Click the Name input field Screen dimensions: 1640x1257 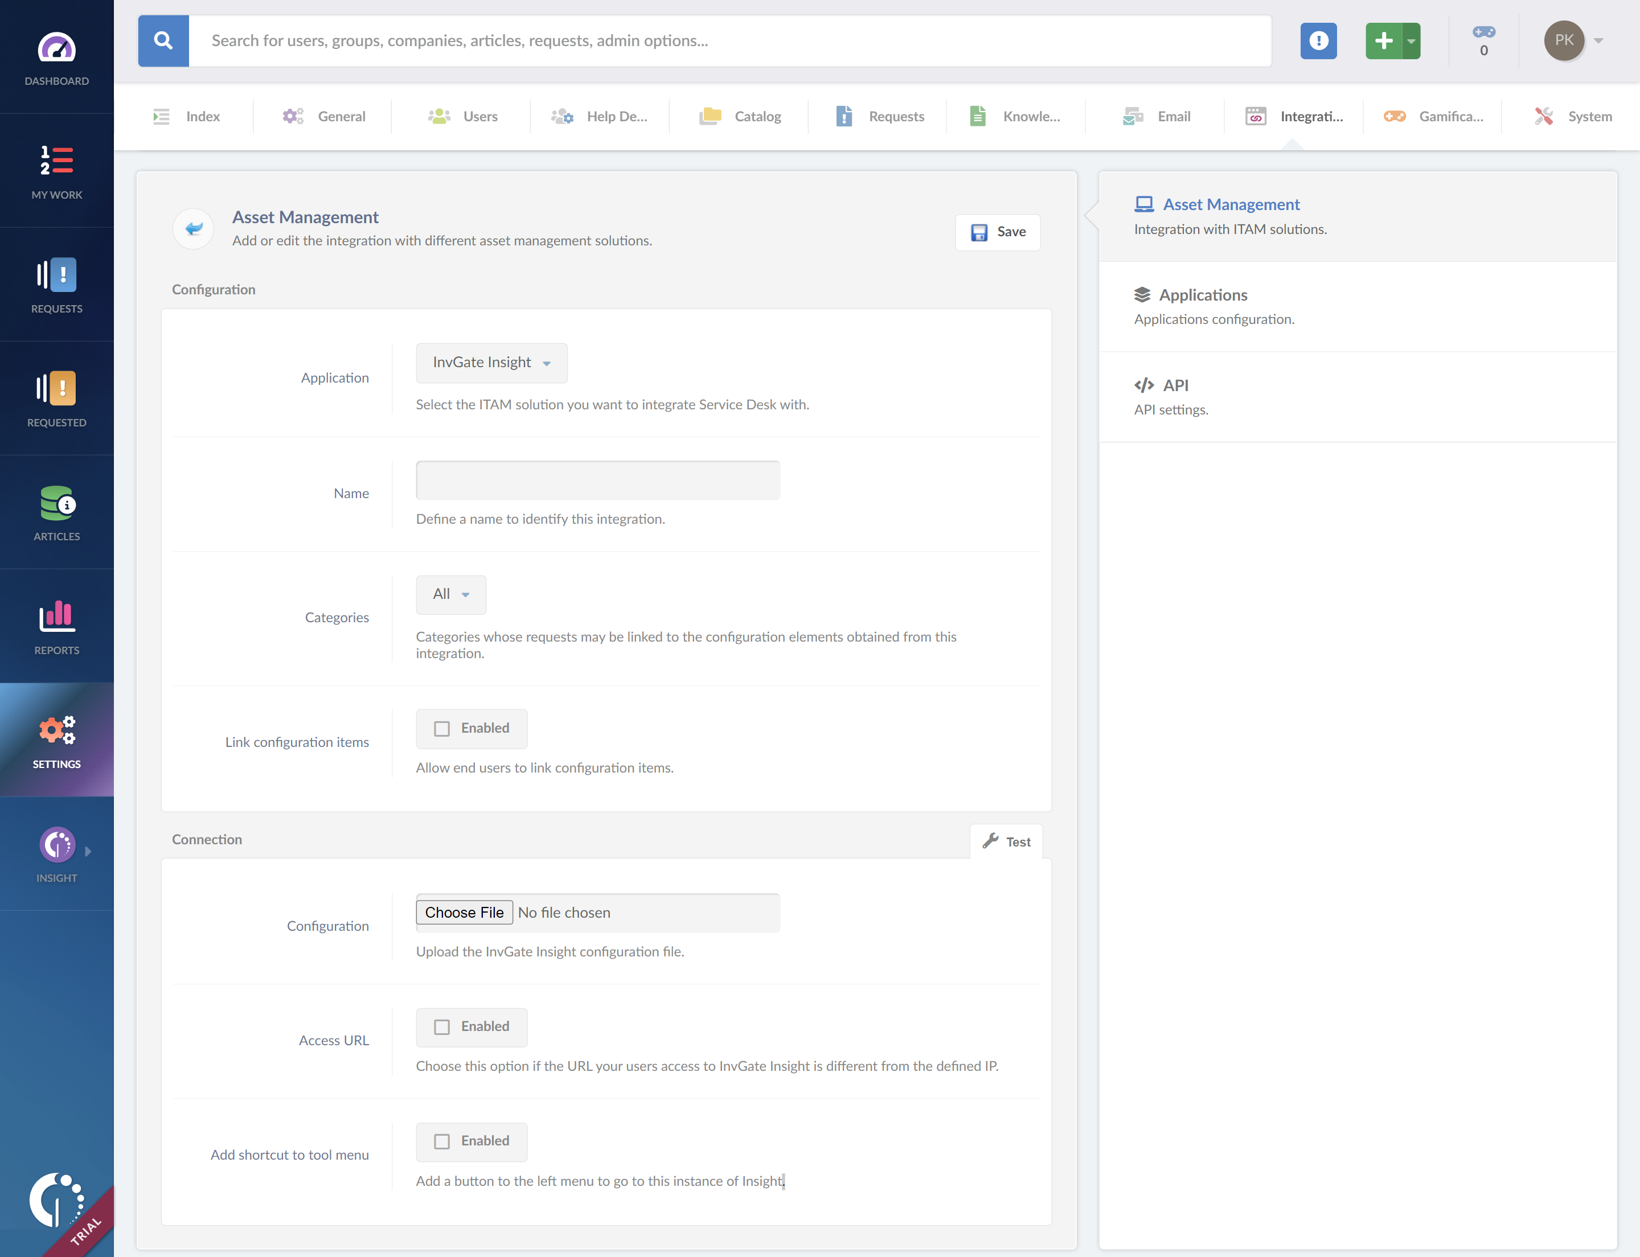[597, 479]
